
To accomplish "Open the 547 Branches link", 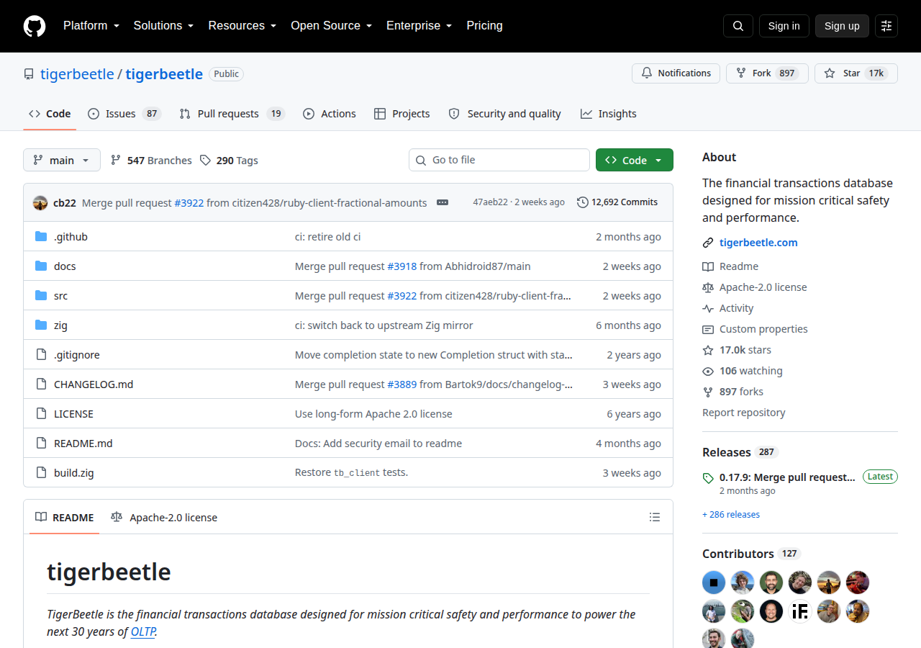I will point(151,161).
